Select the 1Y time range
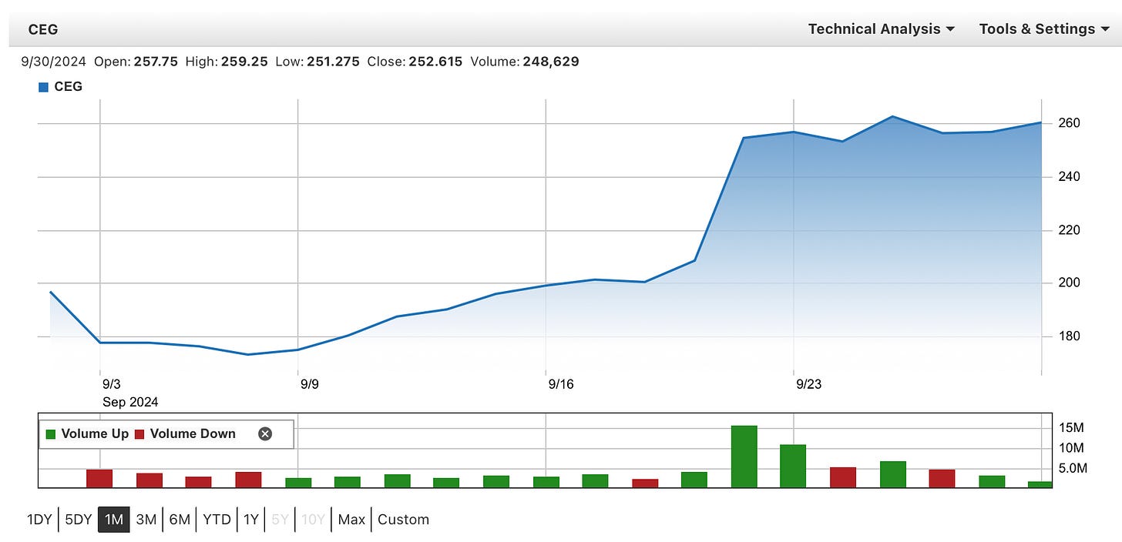The image size is (1122, 542). (x=251, y=520)
